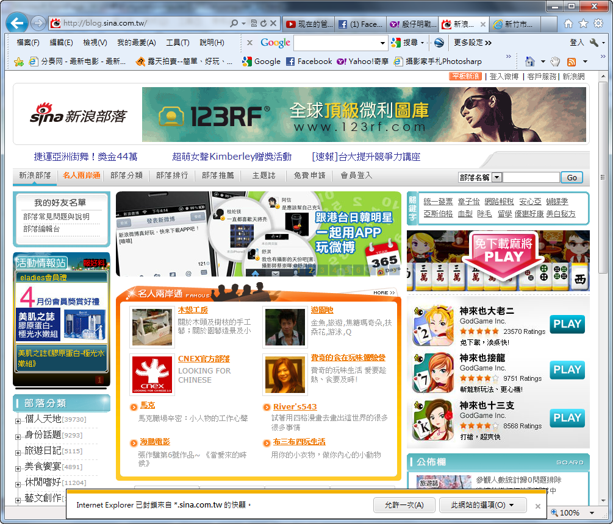Click the RSS feeds icon
The width and height of the screenshot is (613, 524).
(572, 62)
